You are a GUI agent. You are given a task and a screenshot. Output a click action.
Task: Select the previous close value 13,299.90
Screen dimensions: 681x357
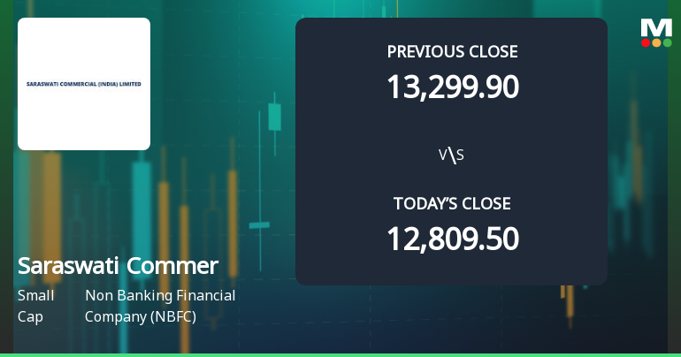coord(452,87)
